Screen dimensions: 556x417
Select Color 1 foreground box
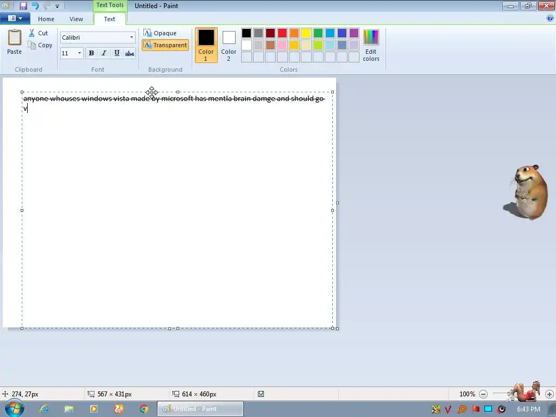pos(206,46)
